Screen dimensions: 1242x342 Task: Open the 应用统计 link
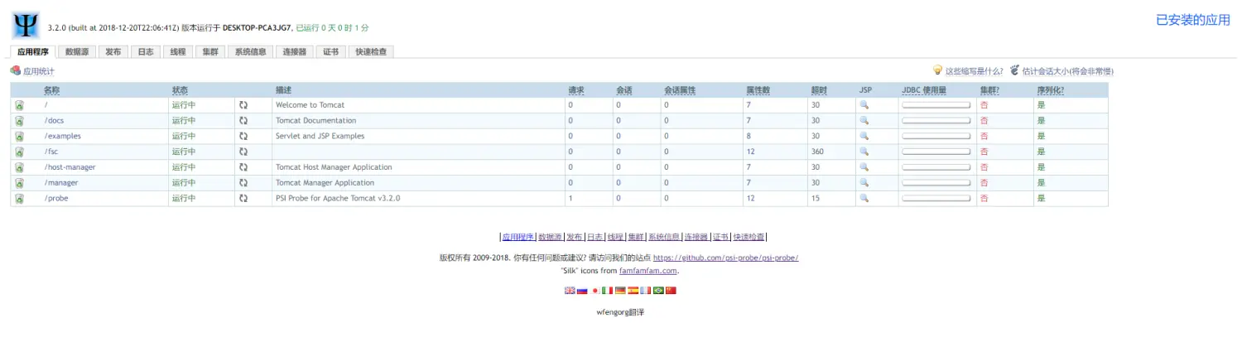pos(39,71)
